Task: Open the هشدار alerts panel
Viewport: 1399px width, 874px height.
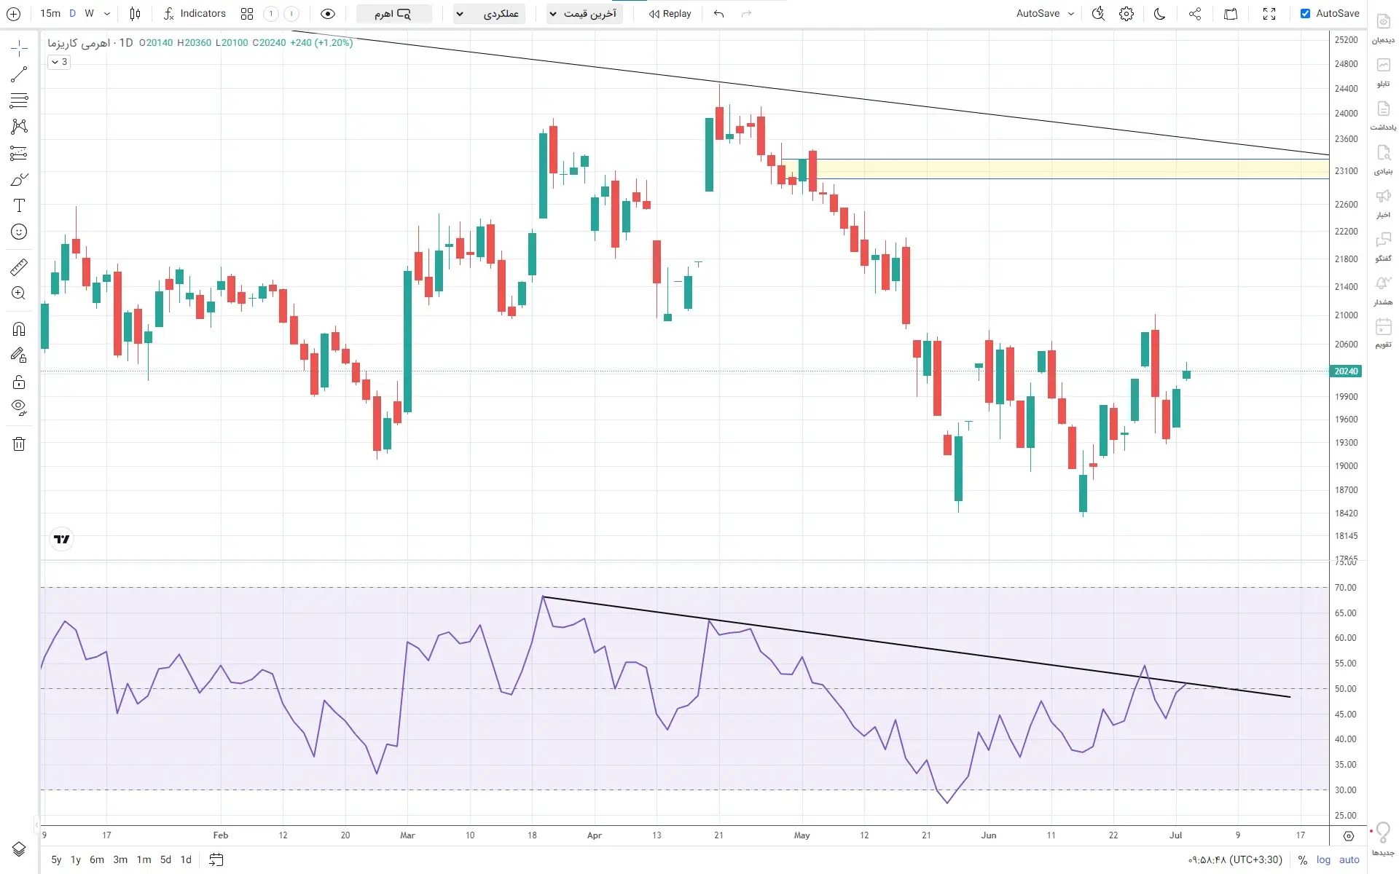Action: (x=1383, y=291)
